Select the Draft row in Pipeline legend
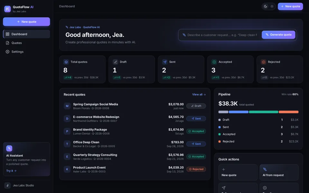Screen dimensions: 309x193 (258, 120)
